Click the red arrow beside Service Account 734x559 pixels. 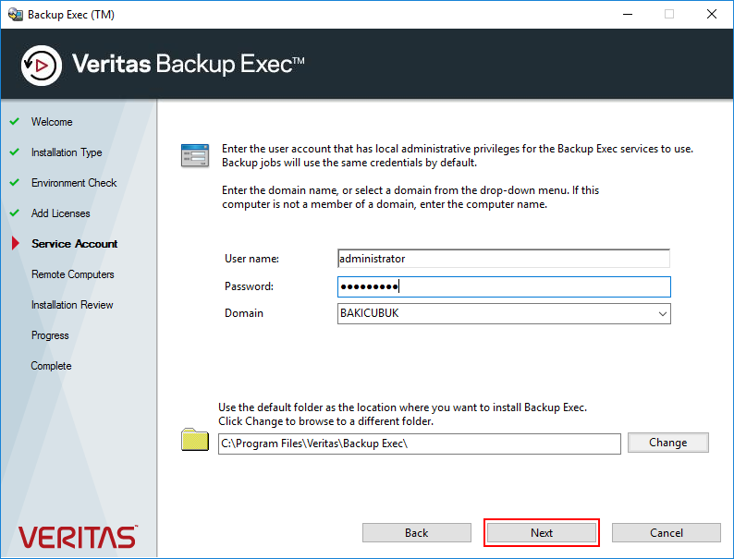[x=16, y=243]
